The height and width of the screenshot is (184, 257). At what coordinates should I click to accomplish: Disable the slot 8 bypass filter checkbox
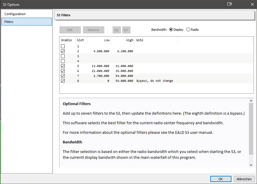click(63, 81)
